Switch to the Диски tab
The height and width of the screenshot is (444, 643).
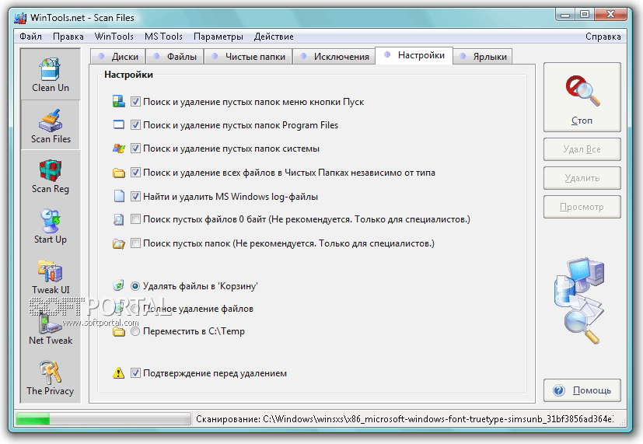tap(117, 57)
